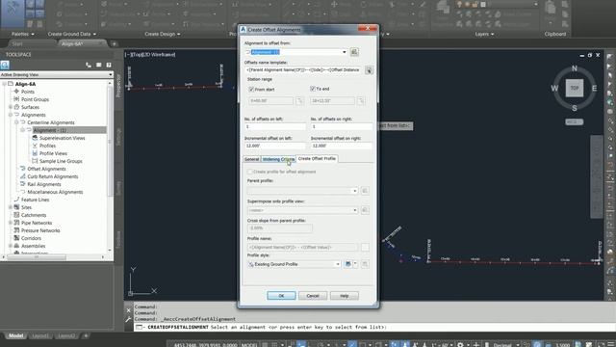Click No. of offsets on left field
The width and height of the screenshot is (616, 347).
point(275,126)
